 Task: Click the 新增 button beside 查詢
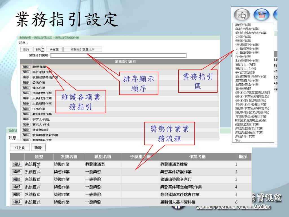[39, 49]
